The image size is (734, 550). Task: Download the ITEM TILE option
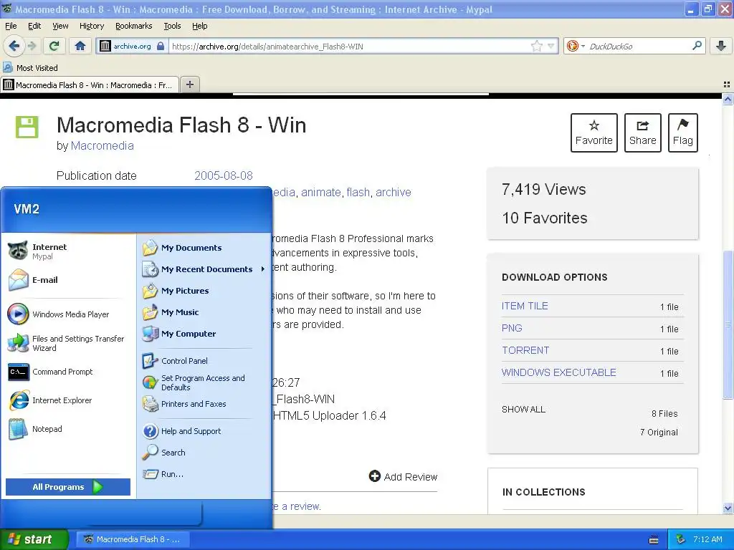pyautogui.click(x=525, y=306)
